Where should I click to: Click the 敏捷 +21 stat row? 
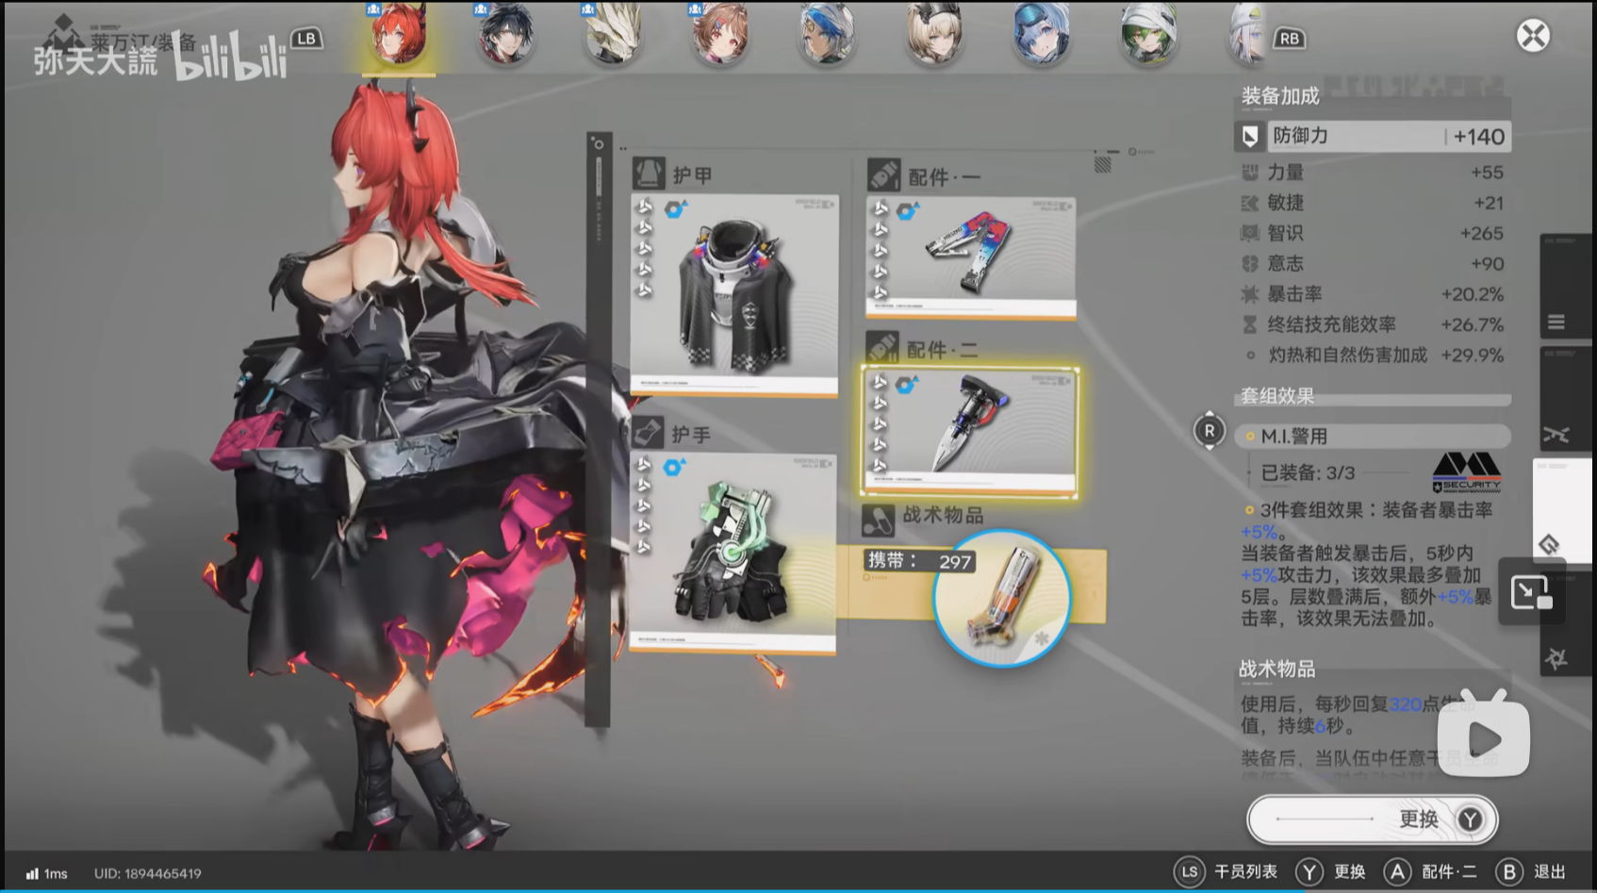coord(1373,203)
